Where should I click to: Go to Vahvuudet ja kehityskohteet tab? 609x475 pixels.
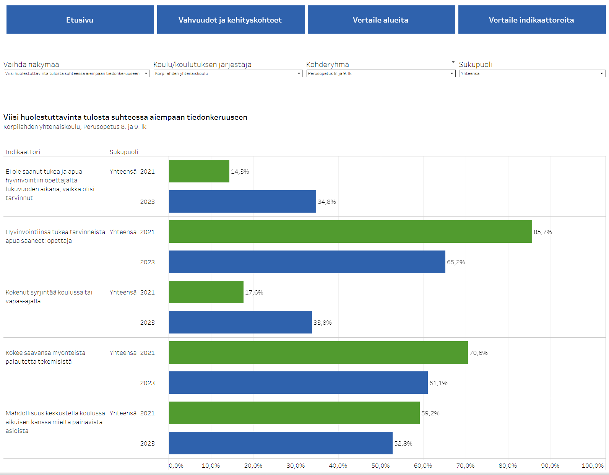point(231,20)
